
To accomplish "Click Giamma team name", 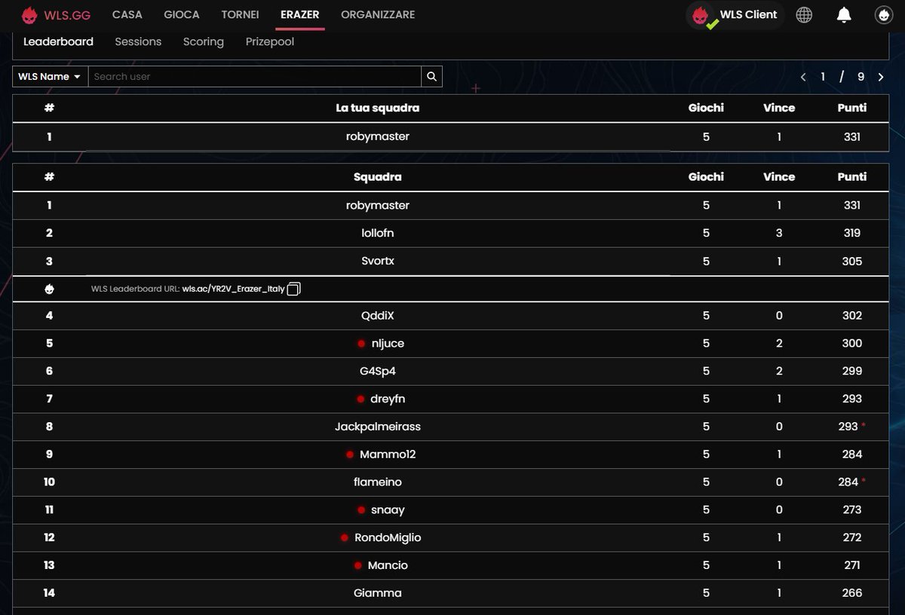I will 378,593.
